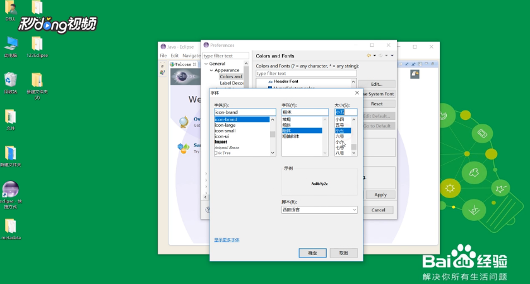530x284 pixels.
Task: Select 小四 in the size list
Action: coord(339,120)
